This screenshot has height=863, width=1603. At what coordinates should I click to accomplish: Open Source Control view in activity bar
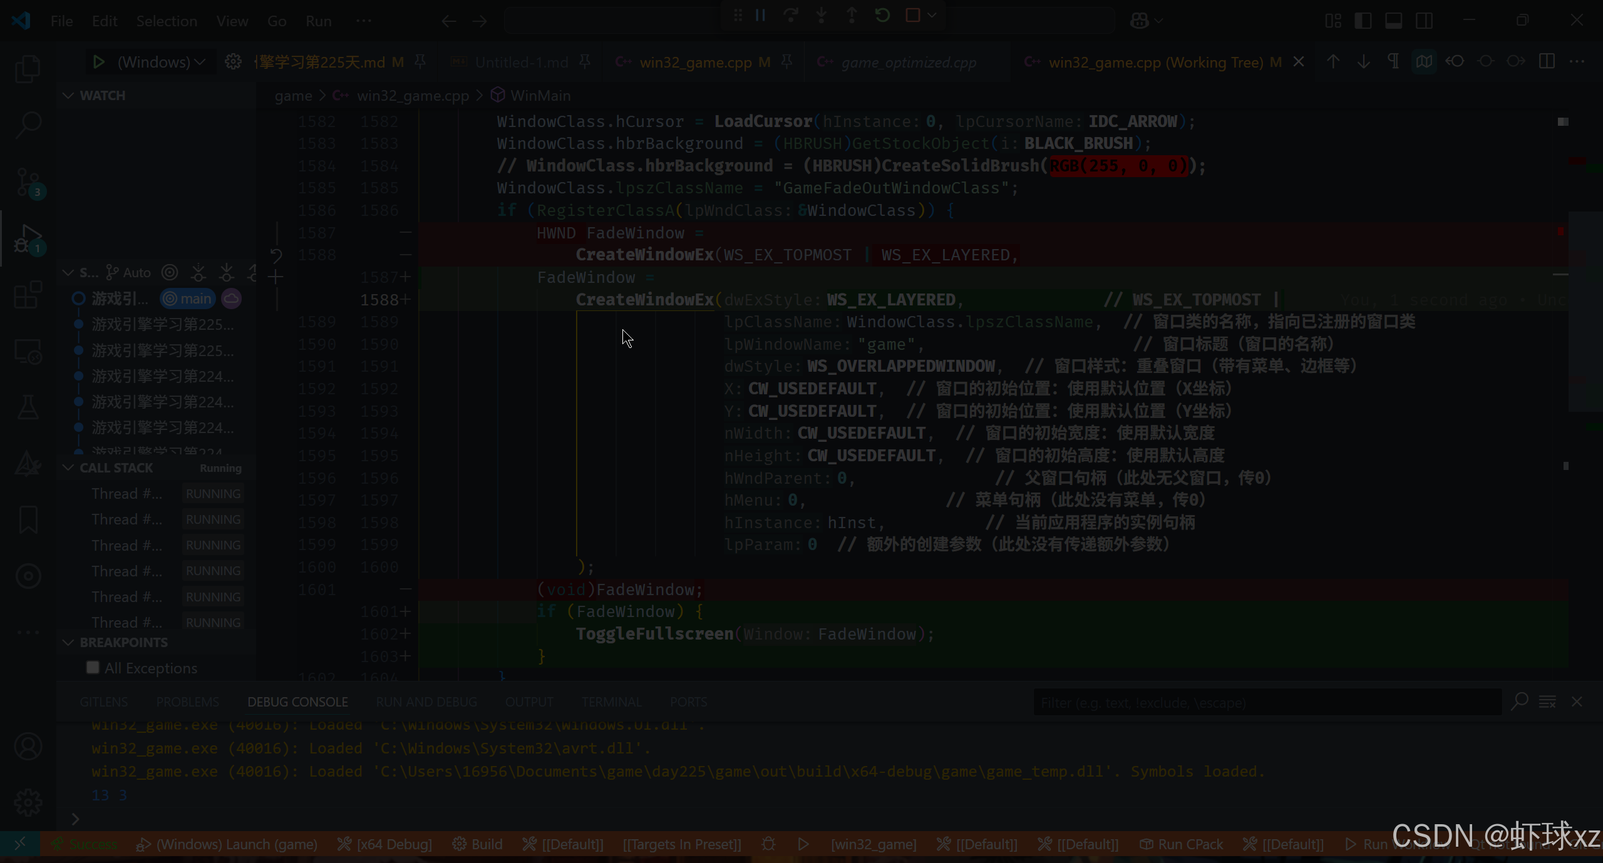(x=28, y=181)
